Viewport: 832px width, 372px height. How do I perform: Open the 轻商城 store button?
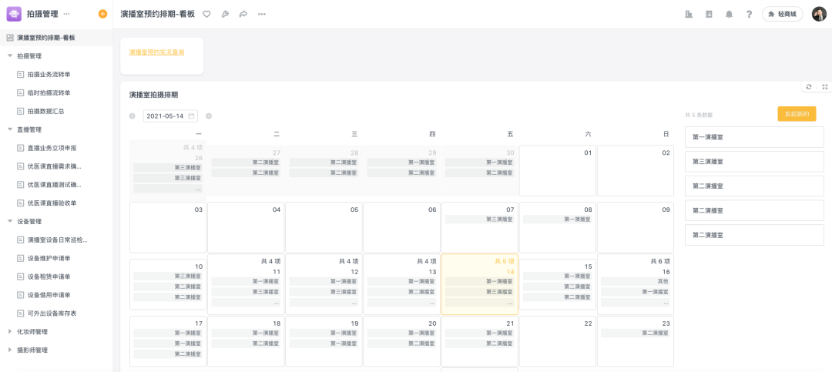(x=782, y=14)
